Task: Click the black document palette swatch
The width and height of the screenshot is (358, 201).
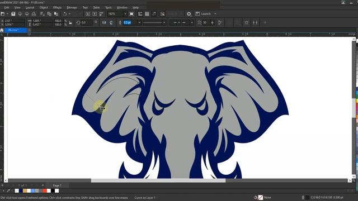Action: click(x=53, y=191)
